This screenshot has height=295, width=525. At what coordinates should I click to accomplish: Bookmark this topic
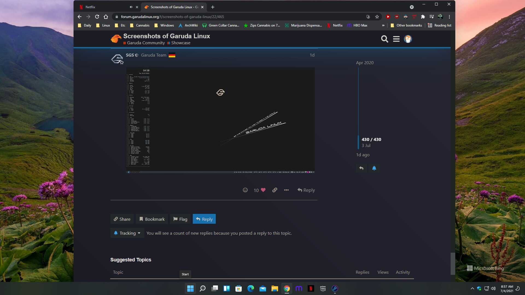[x=152, y=219]
